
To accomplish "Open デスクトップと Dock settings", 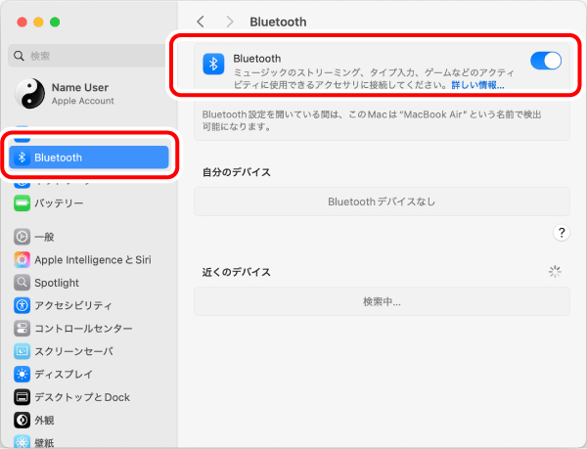I will pyautogui.click(x=89, y=397).
